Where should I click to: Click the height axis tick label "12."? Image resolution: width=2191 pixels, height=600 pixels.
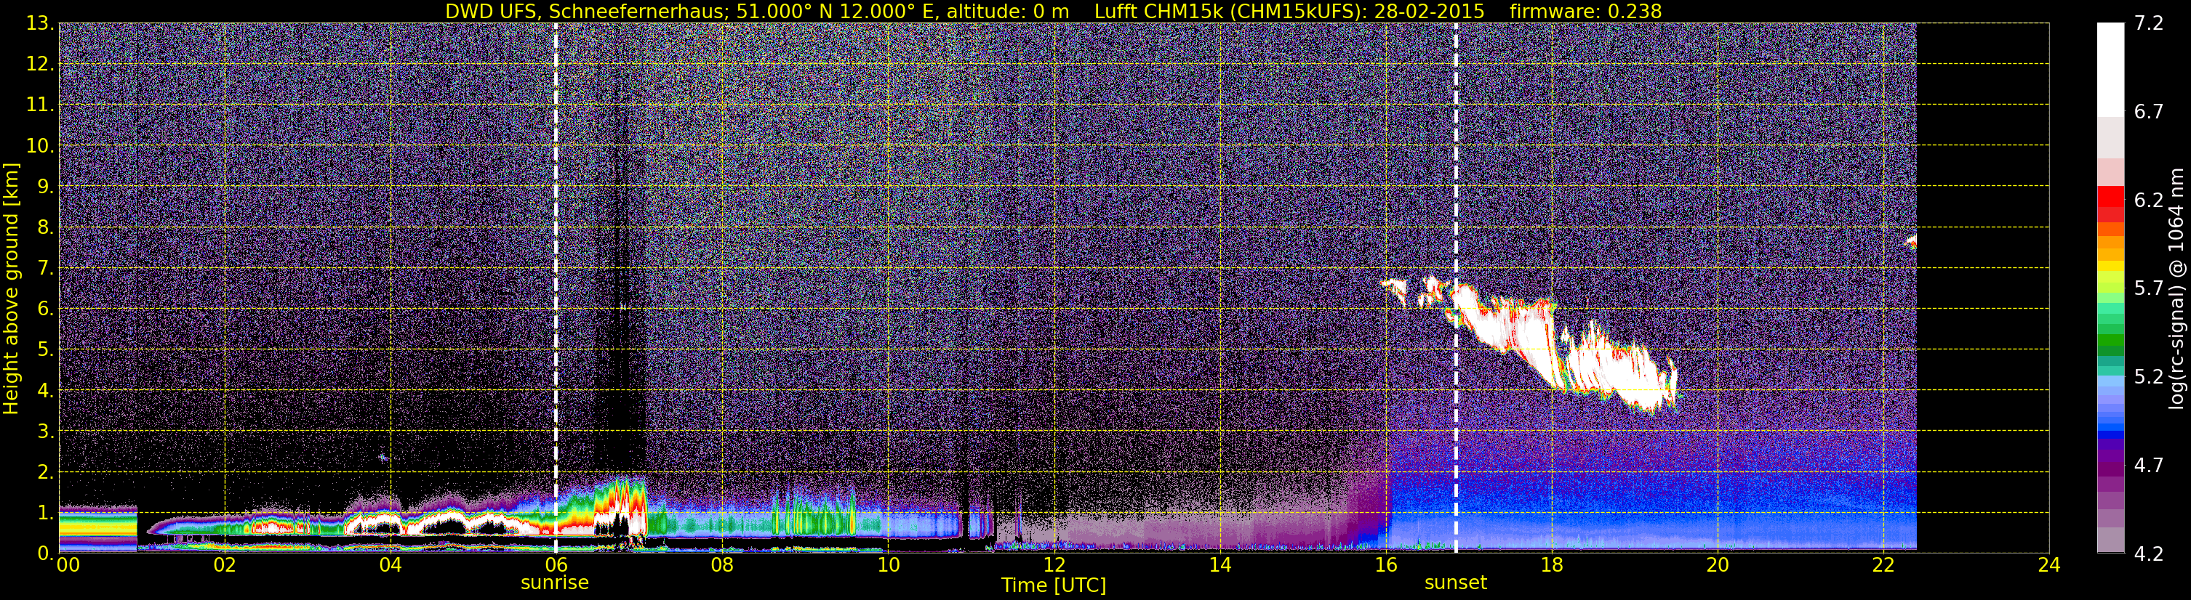pos(40,64)
